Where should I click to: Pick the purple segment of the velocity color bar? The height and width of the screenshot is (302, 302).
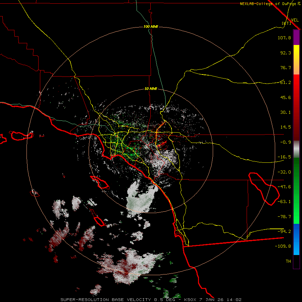point(296,37)
